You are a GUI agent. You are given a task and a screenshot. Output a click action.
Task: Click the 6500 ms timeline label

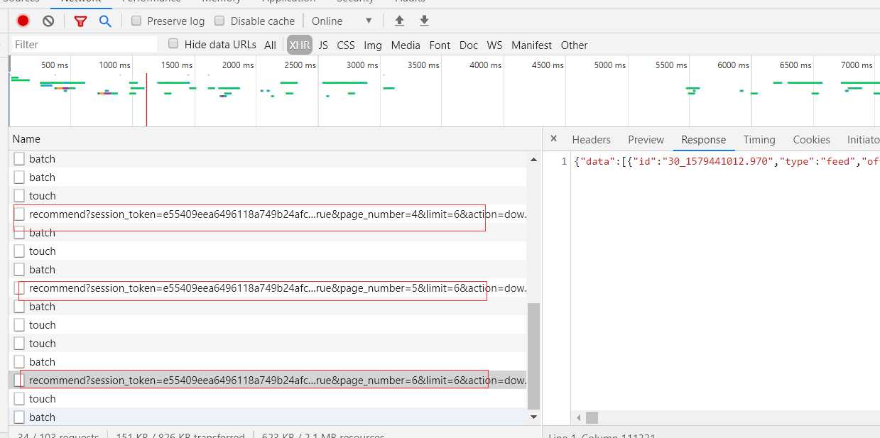point(795,65)
